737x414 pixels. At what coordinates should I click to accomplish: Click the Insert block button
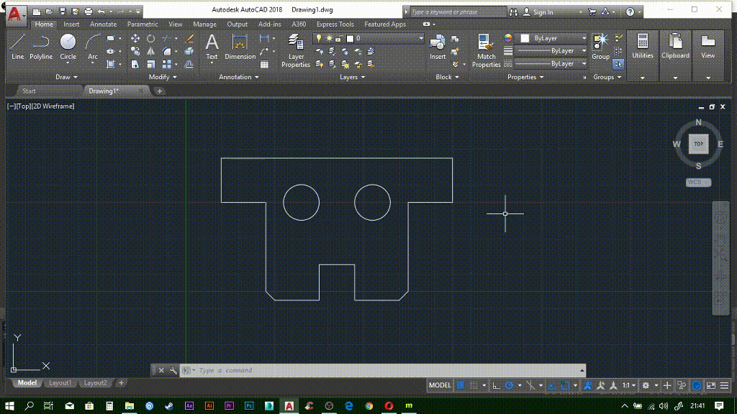pyautogui.click(x=438, y=47)
